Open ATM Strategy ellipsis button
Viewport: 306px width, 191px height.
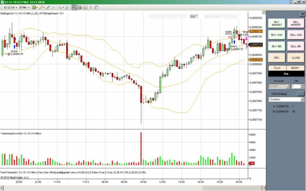301,94
